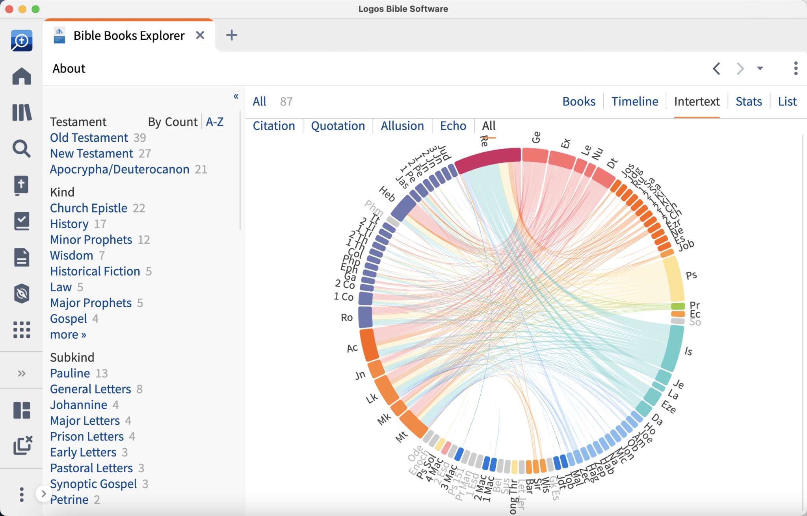
Task: Filter by Synoptic Gospel
Action: click(x=93, y=484)
